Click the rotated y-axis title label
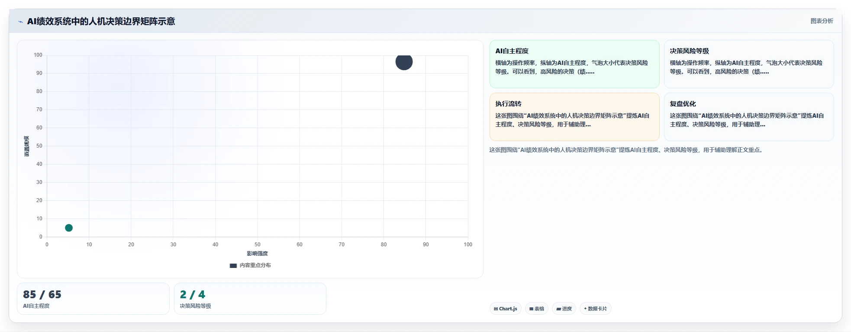The width and height of the screenshot is (851, 332). pyautogui.click(x=27, y=146)
